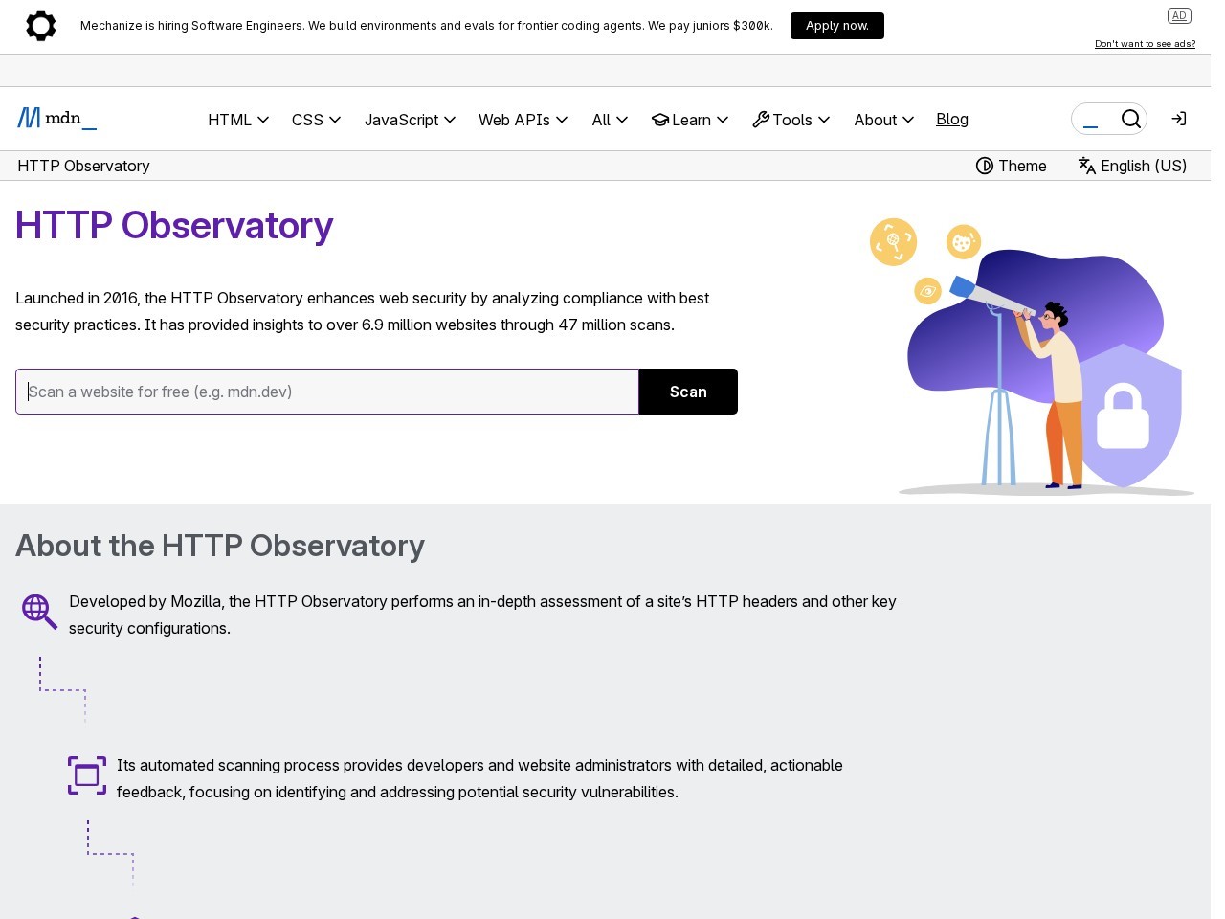
Task: Open the CSS dropdown menu
Action: click(x=316, y=120)
